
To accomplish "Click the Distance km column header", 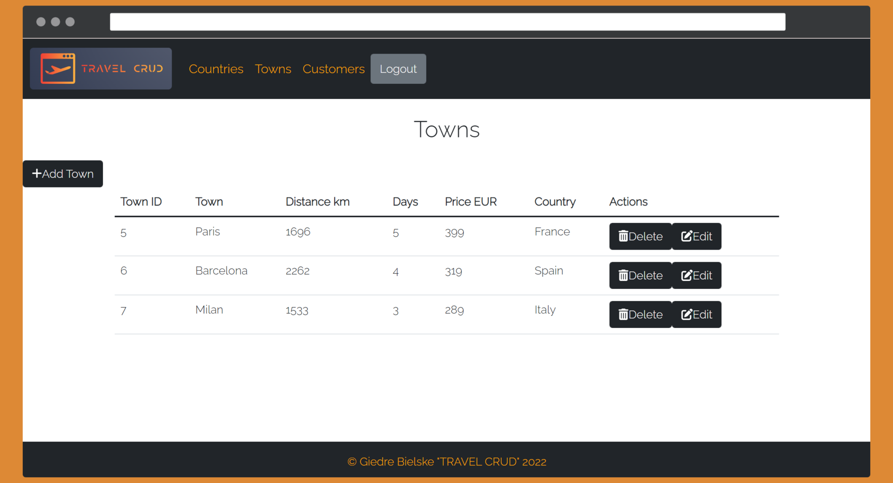I will coord(317,202).
